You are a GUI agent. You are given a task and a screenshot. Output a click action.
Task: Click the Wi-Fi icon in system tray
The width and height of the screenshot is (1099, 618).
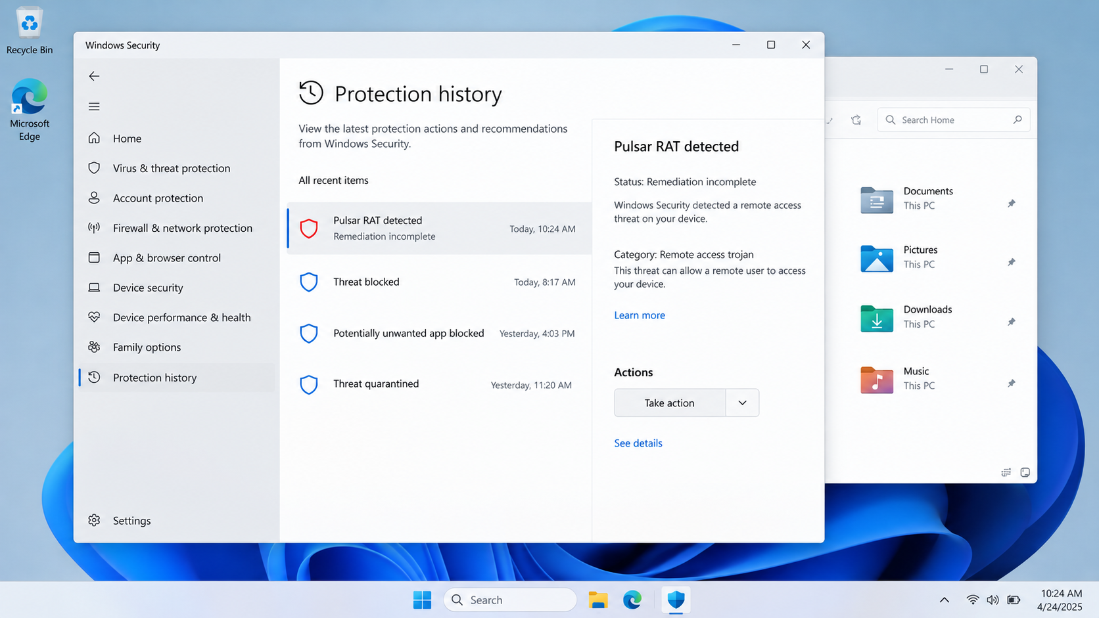pos(973,600)
